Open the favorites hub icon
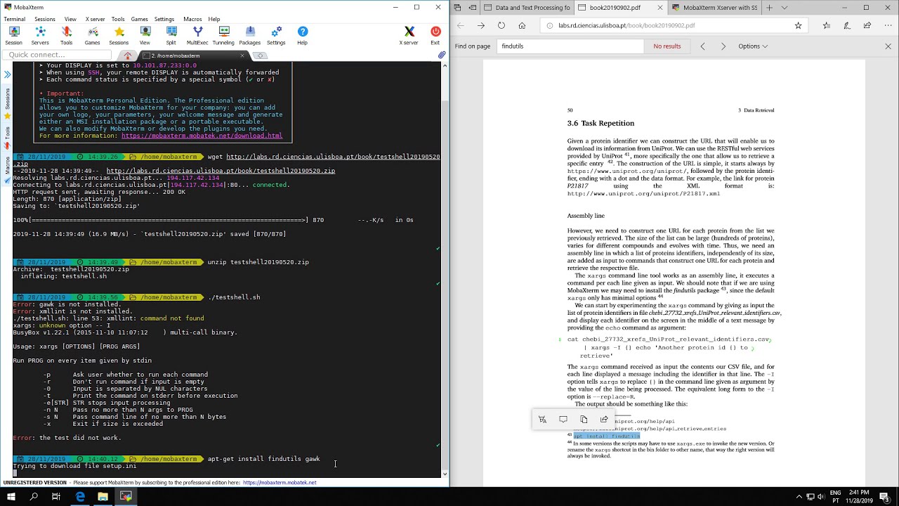This screenshot has width=899, height=506. tap(826, 25)
